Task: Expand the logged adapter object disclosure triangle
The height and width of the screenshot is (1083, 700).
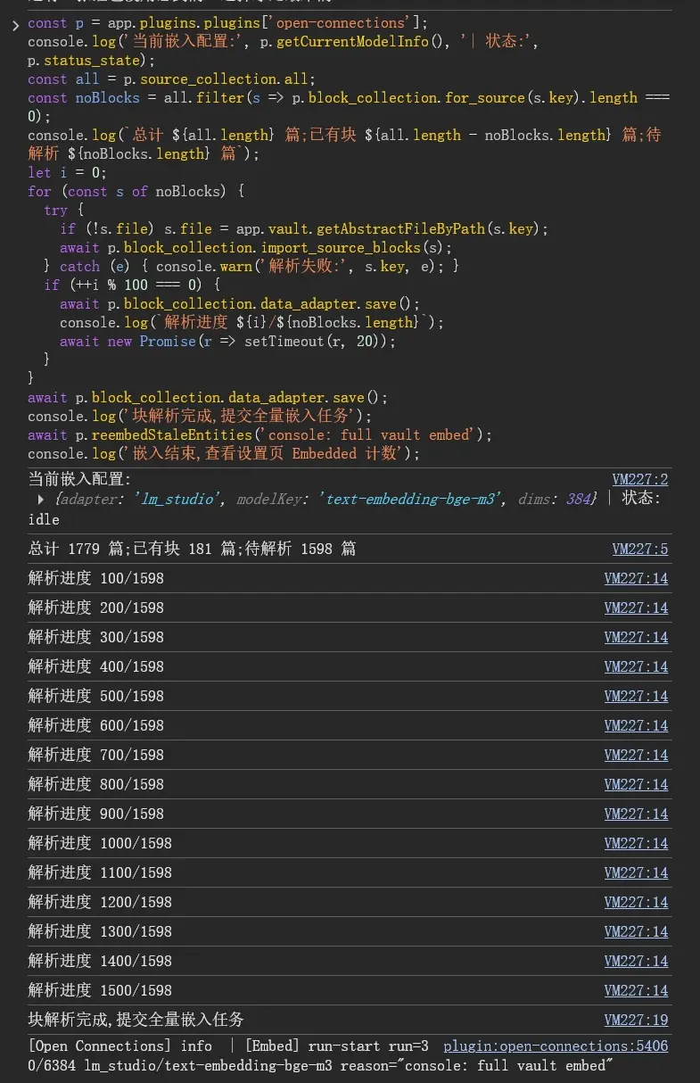Action: click(x=41, y=500)
